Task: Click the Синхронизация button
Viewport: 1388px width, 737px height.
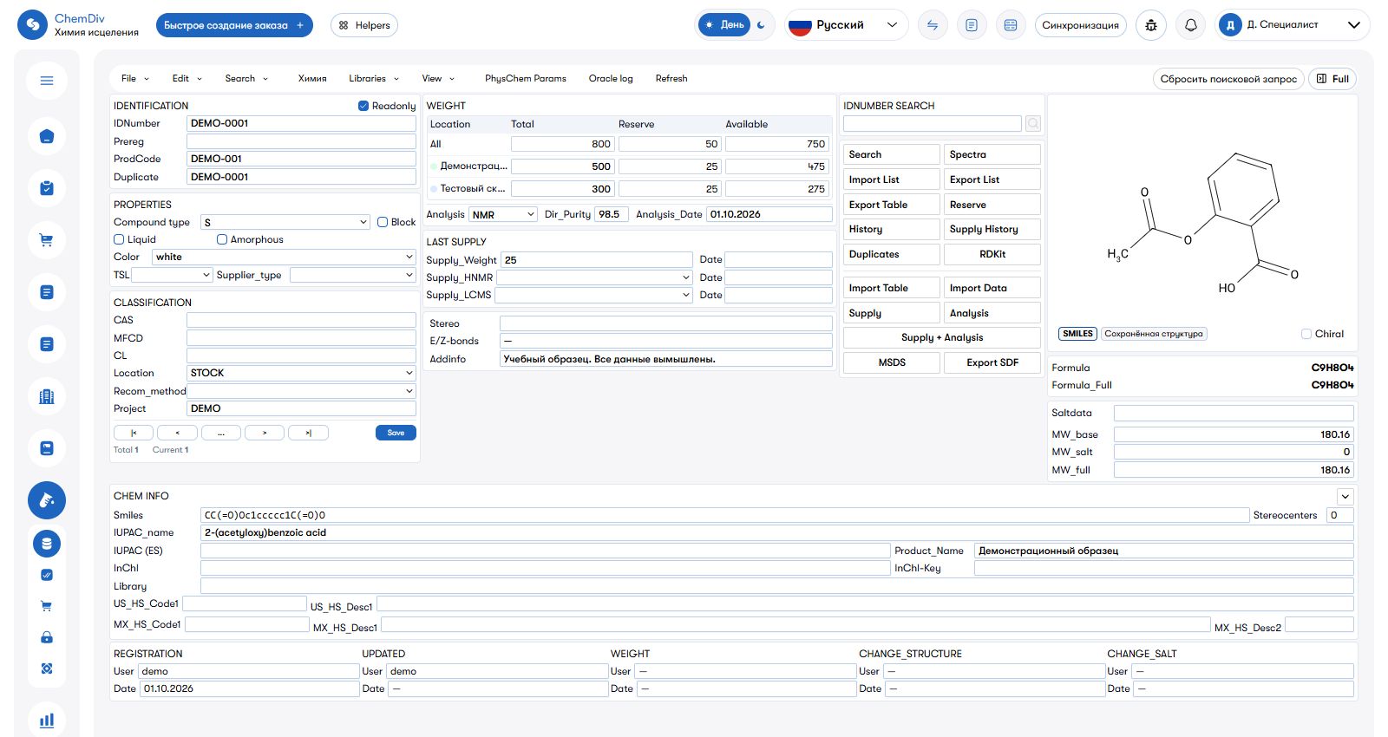Action: (x=1080, y=25)
